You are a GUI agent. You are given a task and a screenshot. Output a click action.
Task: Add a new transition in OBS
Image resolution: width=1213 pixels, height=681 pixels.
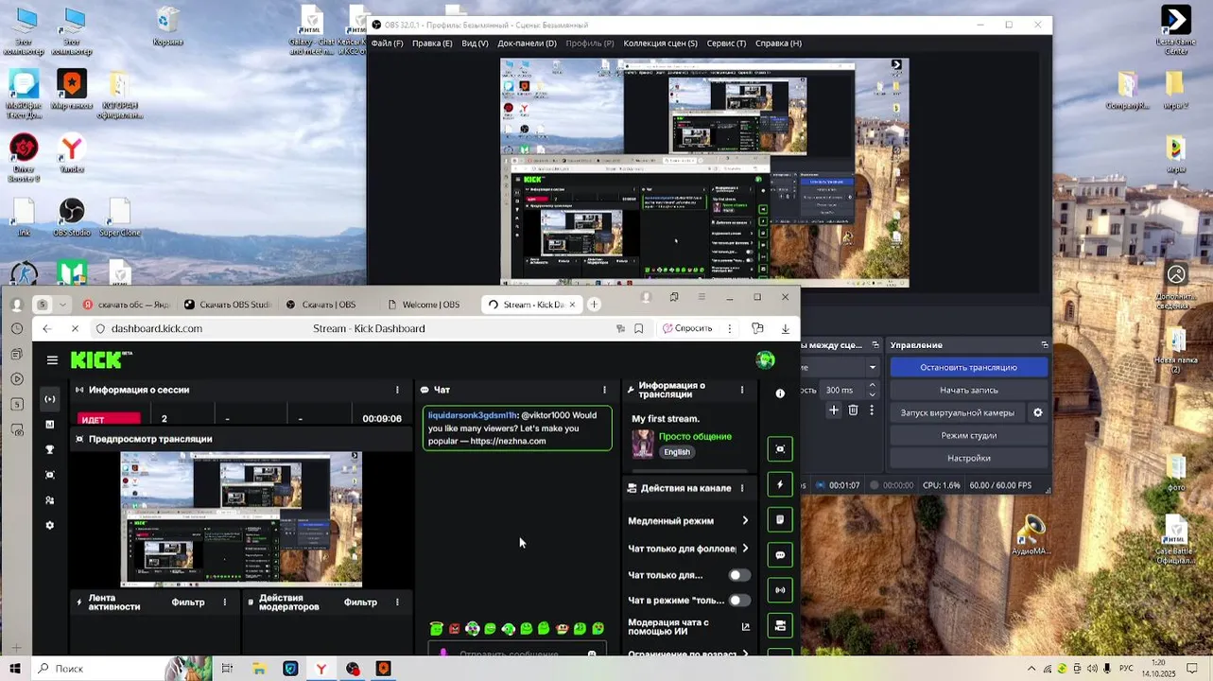(834, 410)
